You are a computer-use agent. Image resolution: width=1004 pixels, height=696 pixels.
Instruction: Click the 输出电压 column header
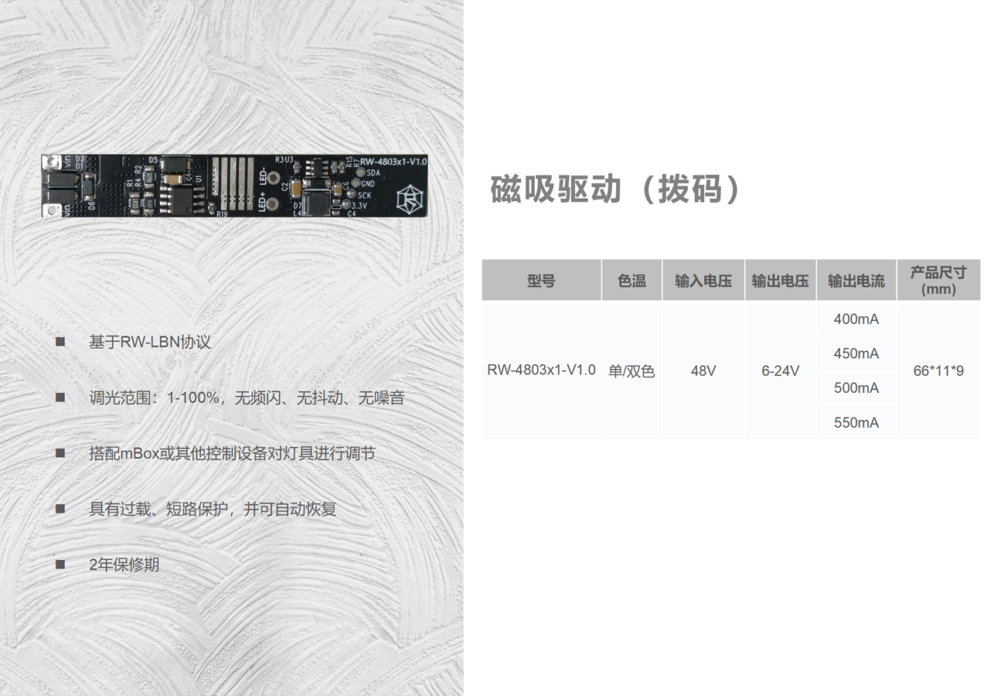pyautogui.click(x=780, y=280)
